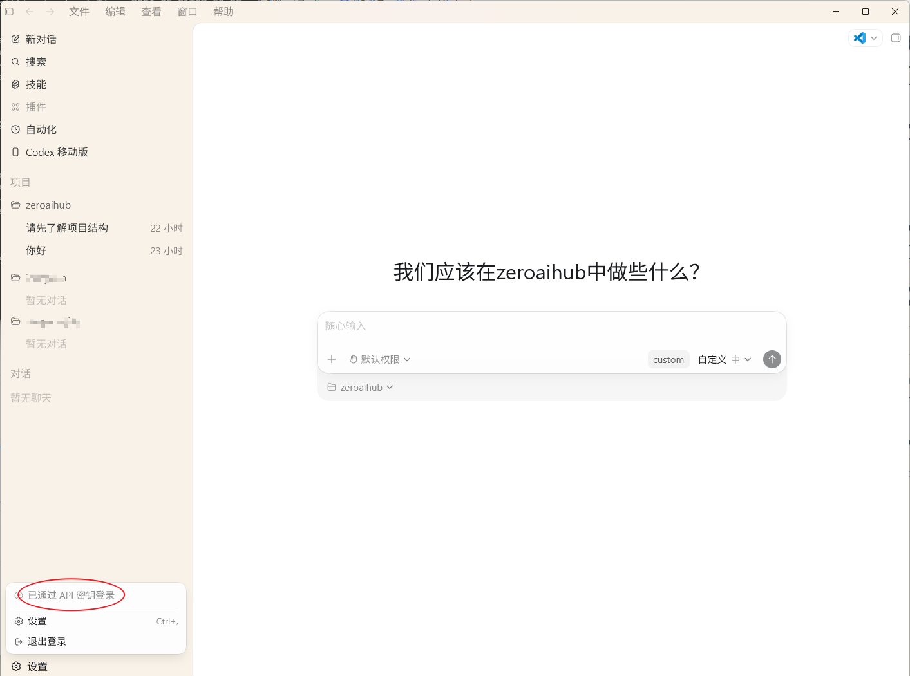Click the custom model chip
Viewport: 910px width, 676px height.
point(668,359)
